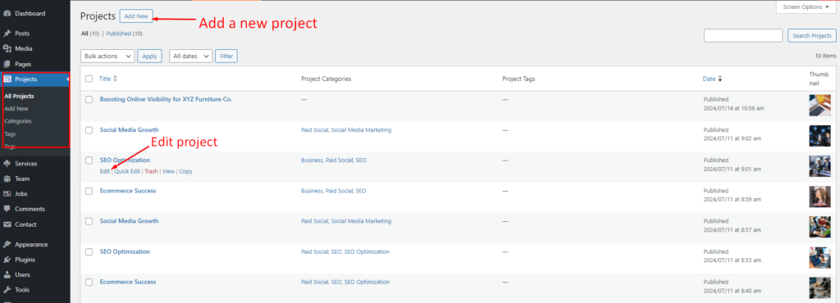Move SEO Optimization to Trash
This screenshot has height=303, width=840.
(x=151, y=171)
